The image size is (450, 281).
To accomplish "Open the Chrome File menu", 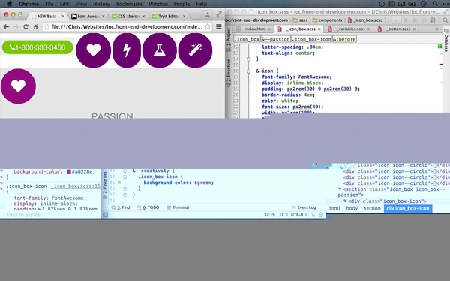I will click(x=49, y=4).
